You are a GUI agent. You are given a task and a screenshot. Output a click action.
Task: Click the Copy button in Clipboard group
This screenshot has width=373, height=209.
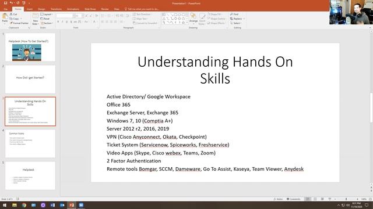click(x=14, y=19)
